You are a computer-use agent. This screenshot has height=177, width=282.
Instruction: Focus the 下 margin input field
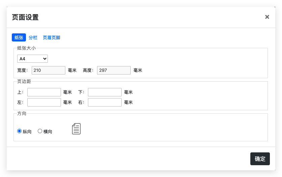[105, 92]
